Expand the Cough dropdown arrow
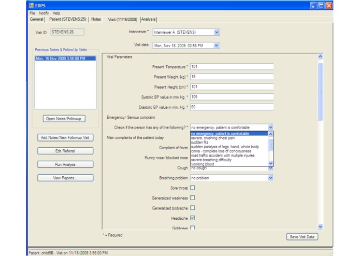Viewport: 360px width, 256px height. click(270, 168)
